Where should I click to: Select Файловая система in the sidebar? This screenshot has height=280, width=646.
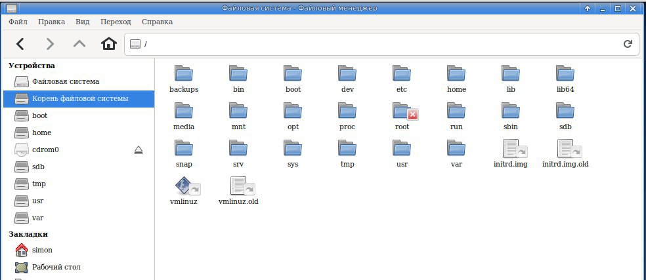pos(79,81)
